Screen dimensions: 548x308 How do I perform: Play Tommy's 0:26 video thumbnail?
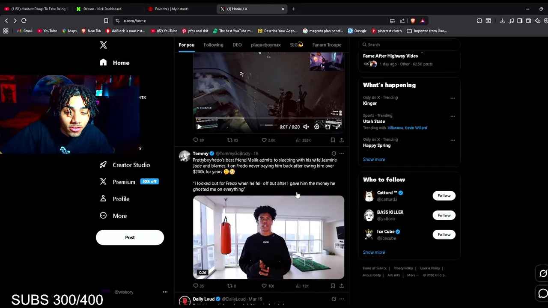(x=268, y=237)
